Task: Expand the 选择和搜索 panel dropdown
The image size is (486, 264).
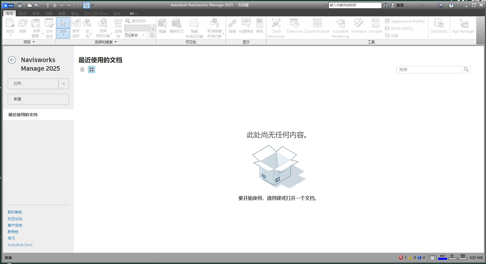Action: coord(116,42)
